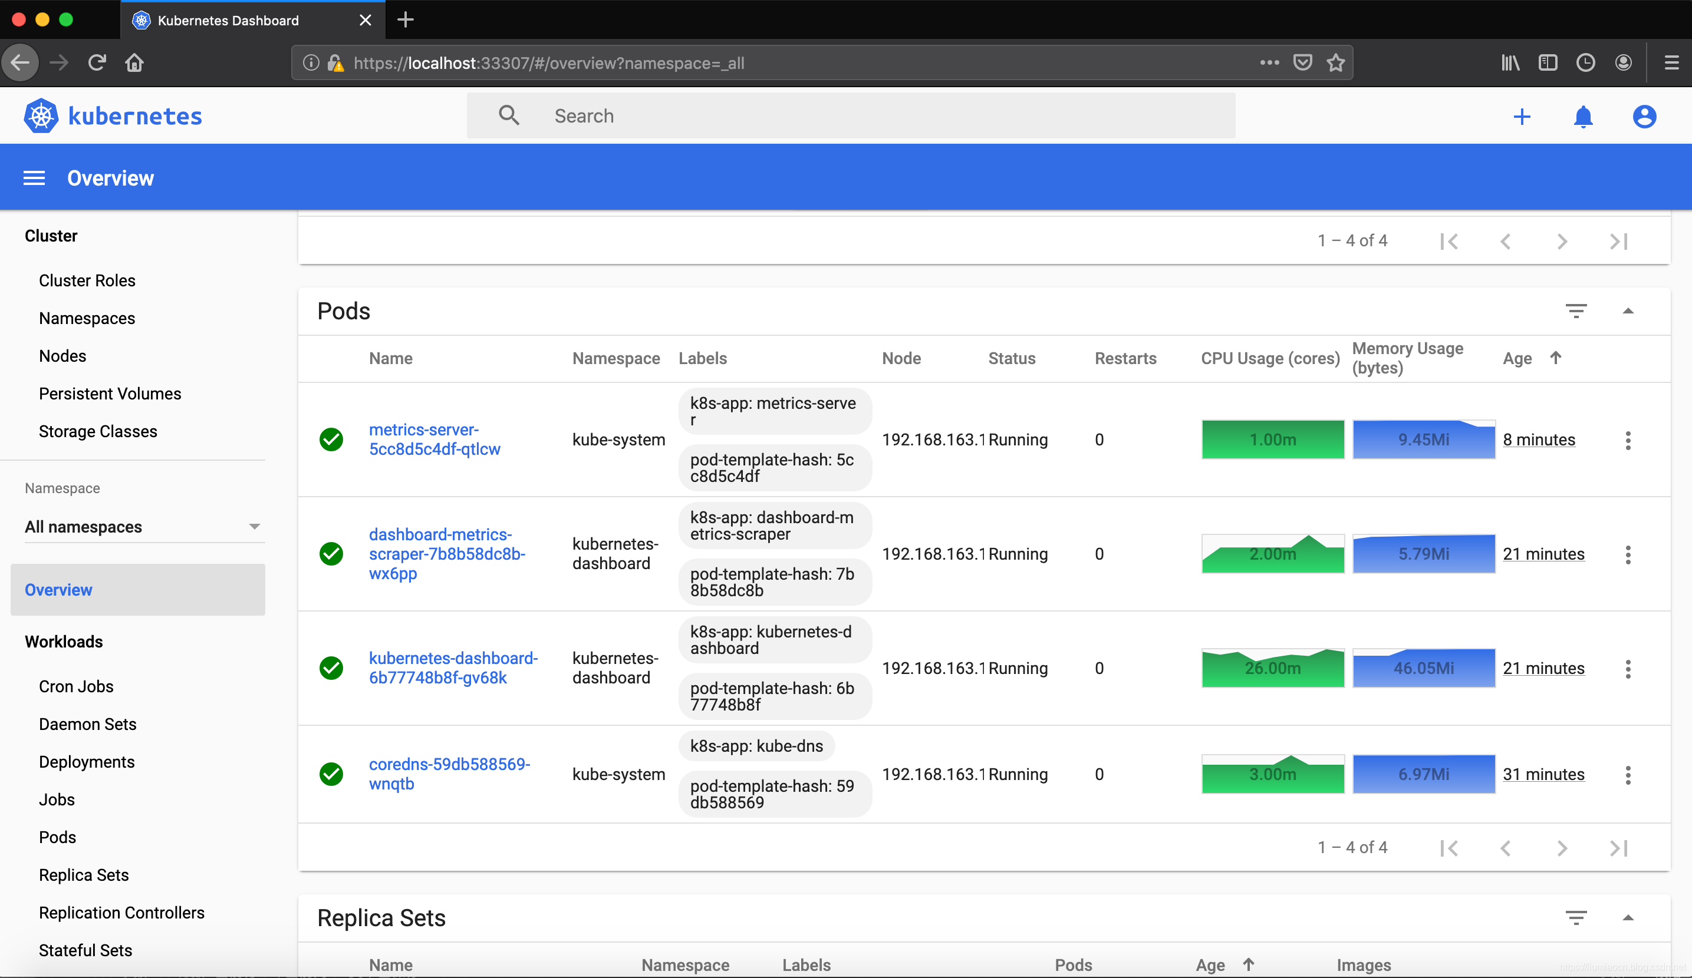Open the hamburger navigation menu

34,178
